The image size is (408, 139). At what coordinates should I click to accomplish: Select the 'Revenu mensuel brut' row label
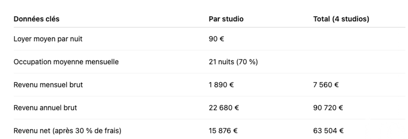click(x=48, y=85)
